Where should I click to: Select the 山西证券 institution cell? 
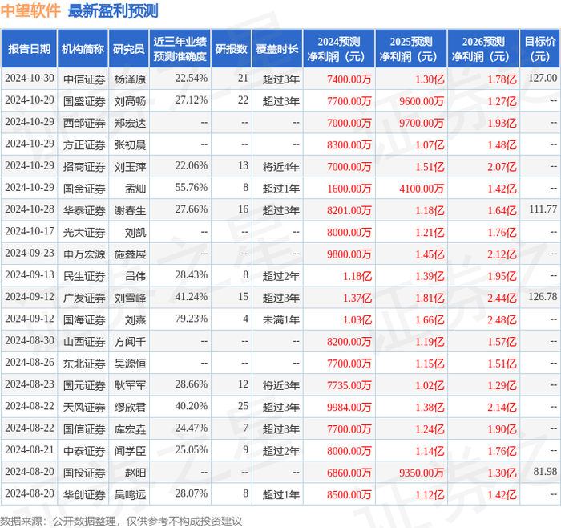click(x=84, y=342)
